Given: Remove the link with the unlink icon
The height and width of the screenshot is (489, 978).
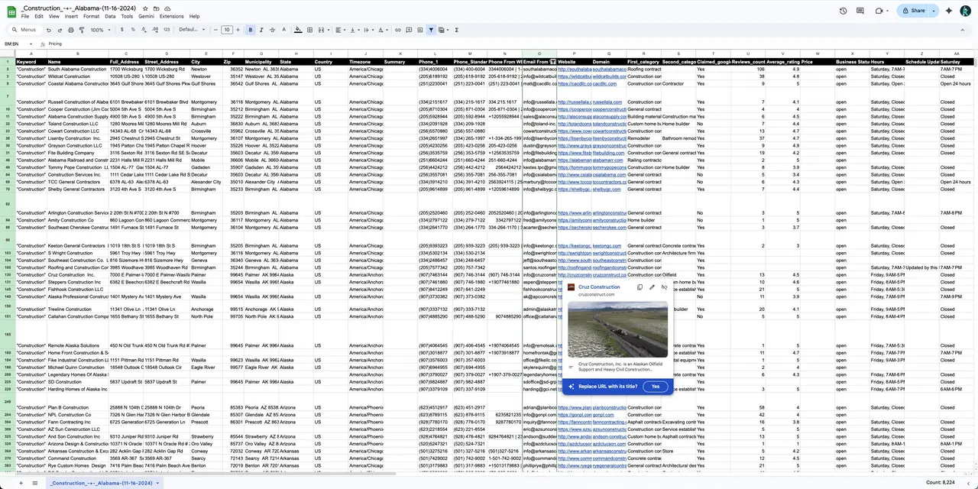Looking at the screenshot, I should click(x=664, y=287).
